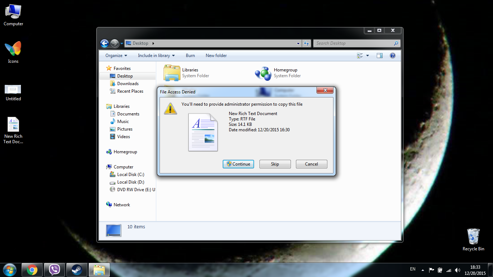This screenshot has height=277, width=493.
Task: Click the volume speaker icon
Action: 458,270
